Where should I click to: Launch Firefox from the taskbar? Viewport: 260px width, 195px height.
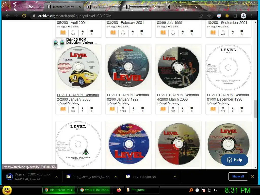coord(119,190)
